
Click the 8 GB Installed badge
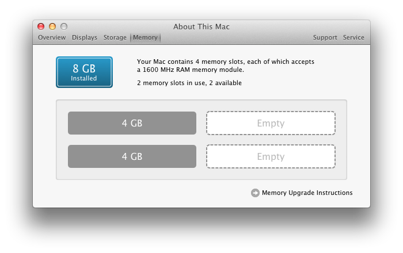click(x=84, y=72)
